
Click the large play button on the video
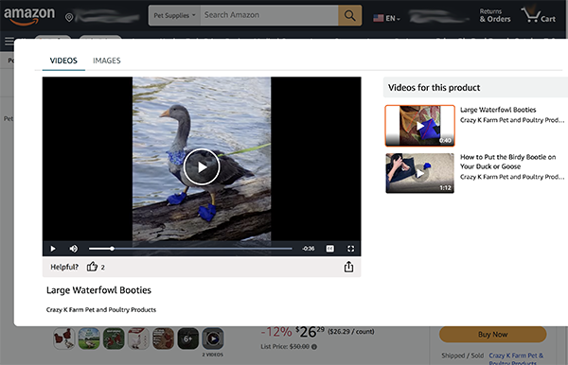click(x=202, y=166)
